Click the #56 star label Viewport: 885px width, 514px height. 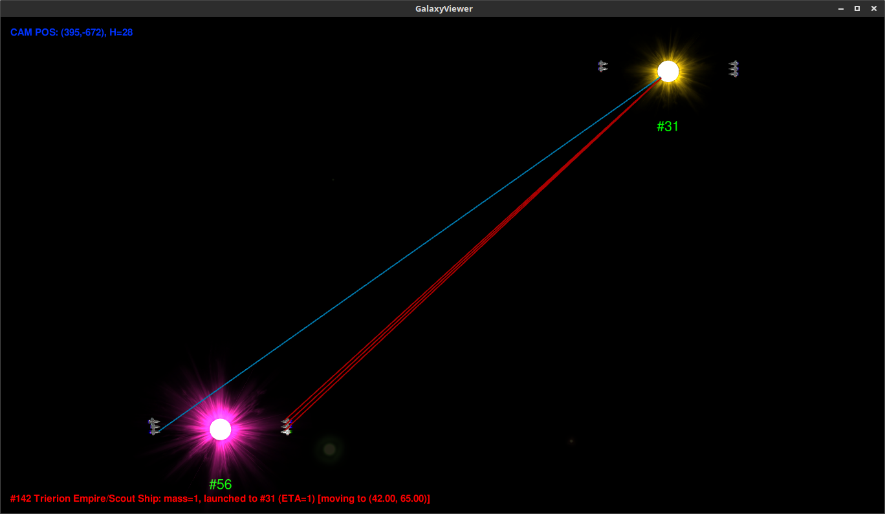221,484
